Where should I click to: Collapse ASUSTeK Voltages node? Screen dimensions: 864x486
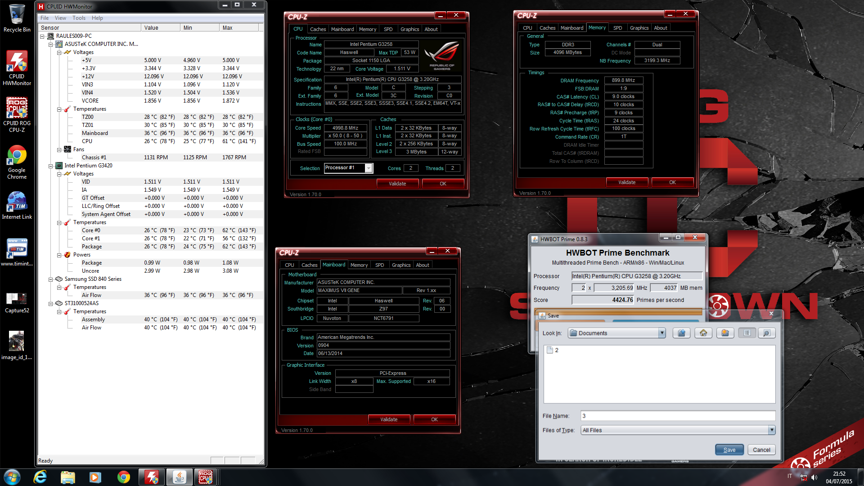tap(59, 52)
